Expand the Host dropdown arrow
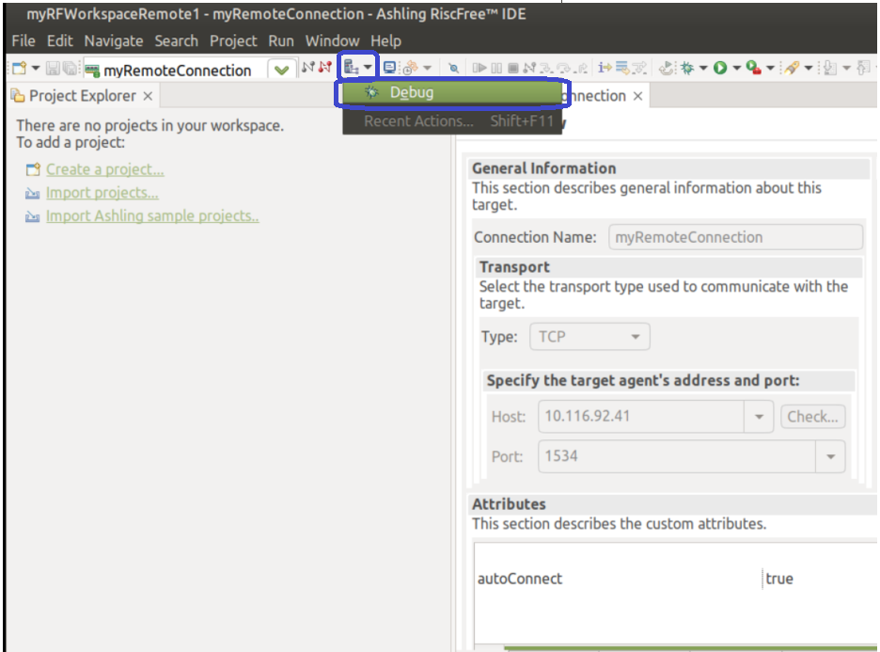880x652 pixels. pyautogui.click(x=759, y=416)
